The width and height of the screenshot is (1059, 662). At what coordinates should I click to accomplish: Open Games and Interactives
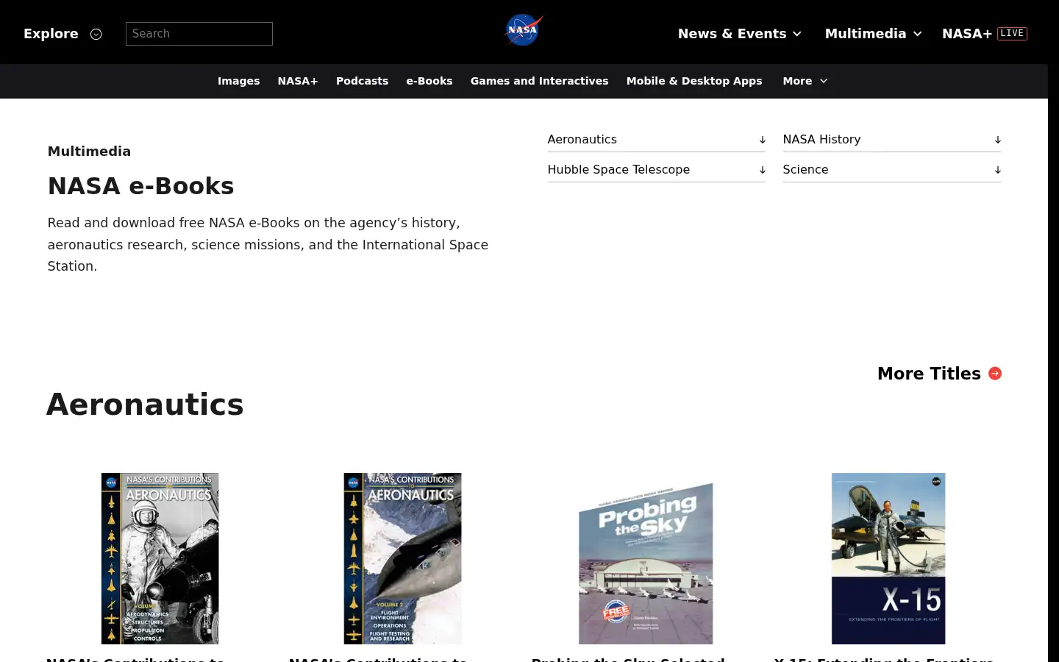[x=539, y=81]
